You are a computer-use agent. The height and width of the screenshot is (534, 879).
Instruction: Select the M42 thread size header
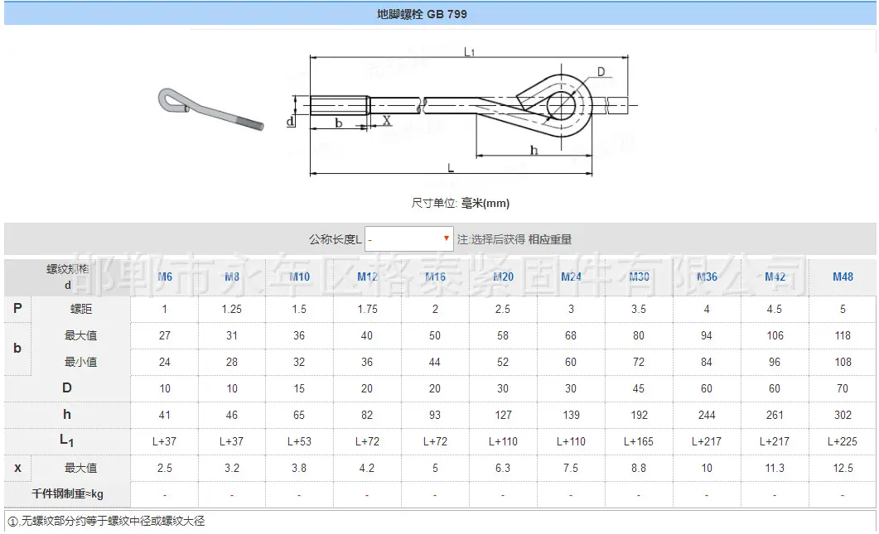775,277
